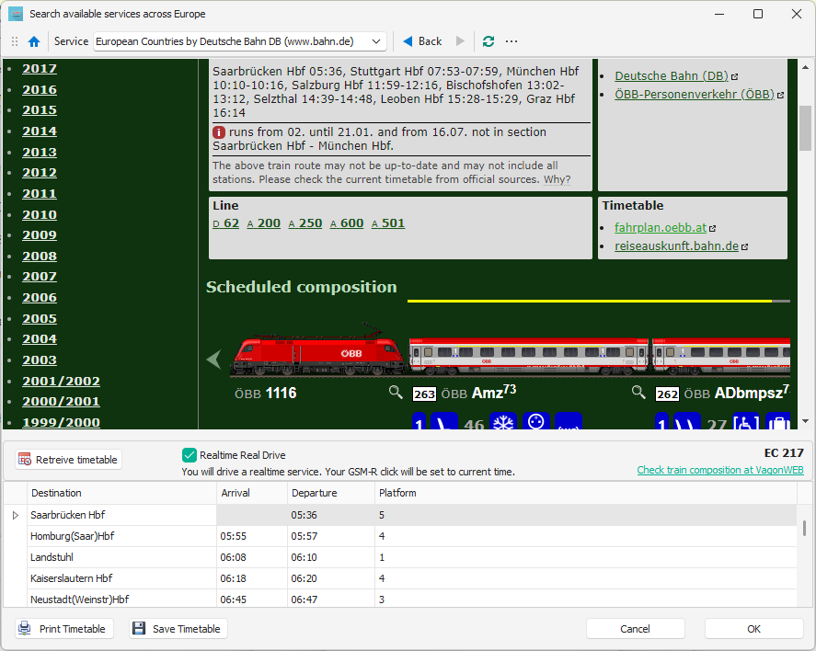This screenshot has width=816, height=651.
Task: Click the Cancel button
Action: tap(636, 629)
